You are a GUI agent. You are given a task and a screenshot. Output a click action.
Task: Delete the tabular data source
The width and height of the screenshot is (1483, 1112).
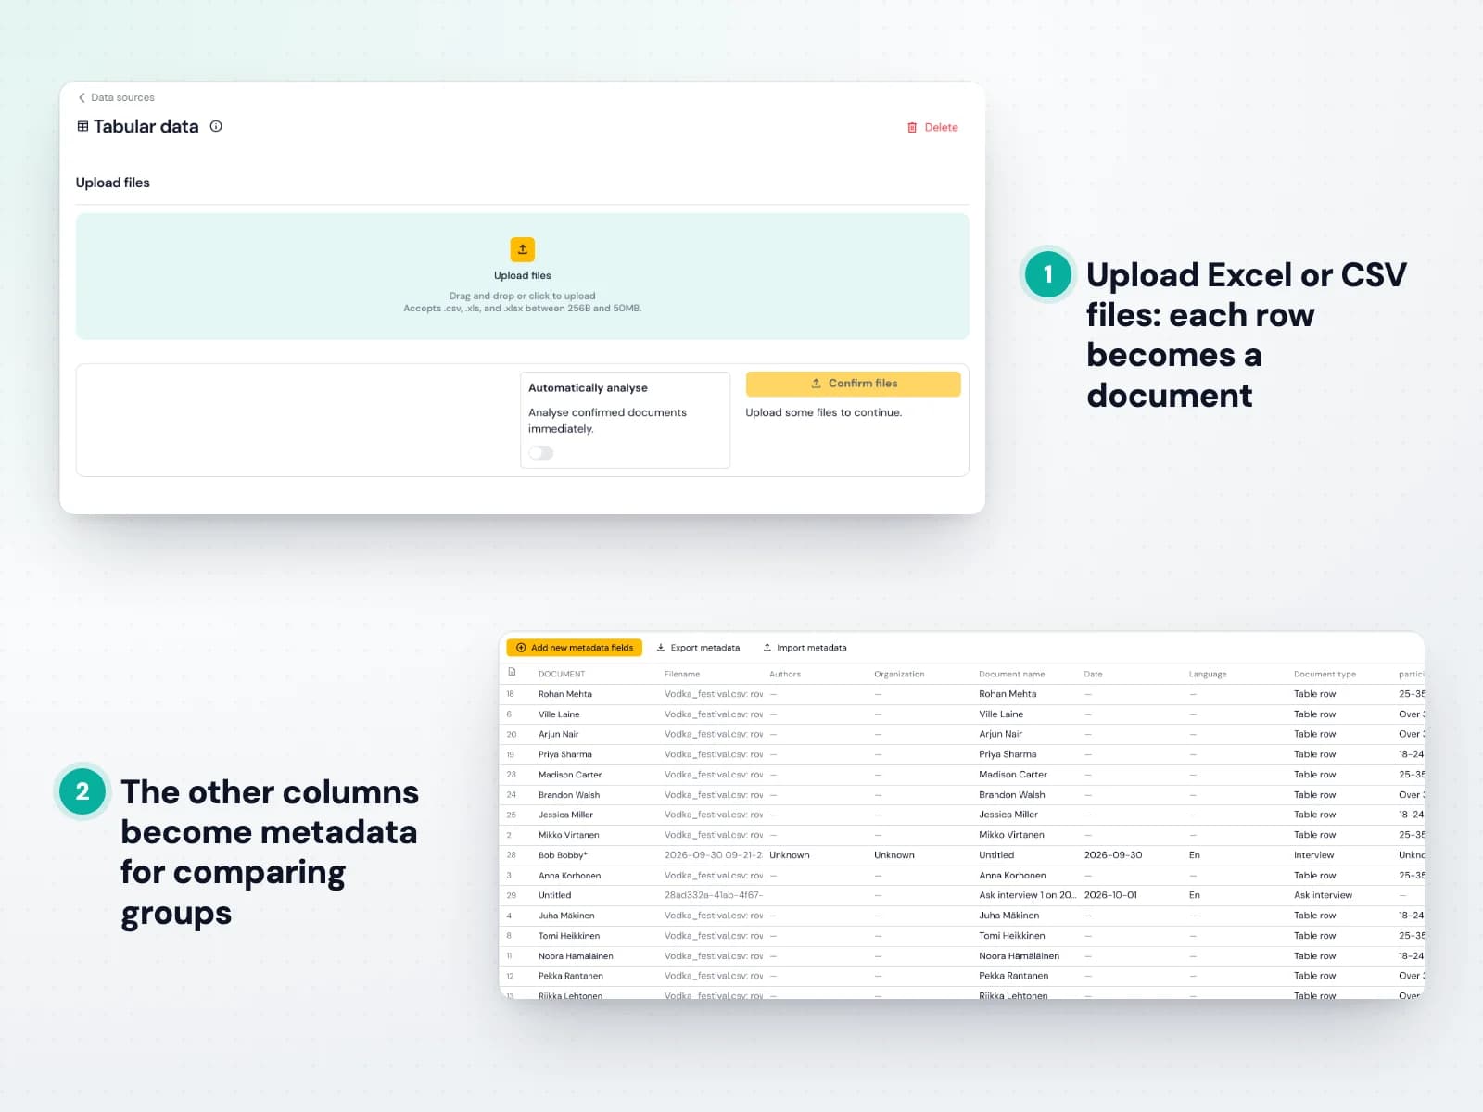point(932,127)
